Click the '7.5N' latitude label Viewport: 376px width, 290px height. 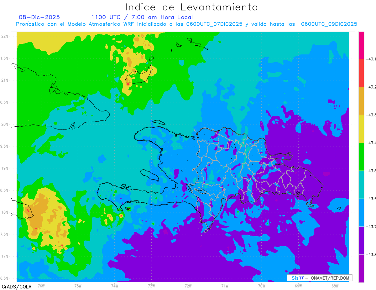coord(4,234)
